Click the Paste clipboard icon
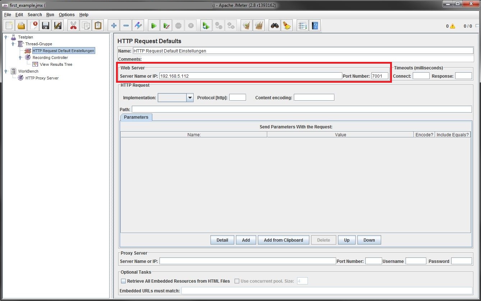 [98, 26]
